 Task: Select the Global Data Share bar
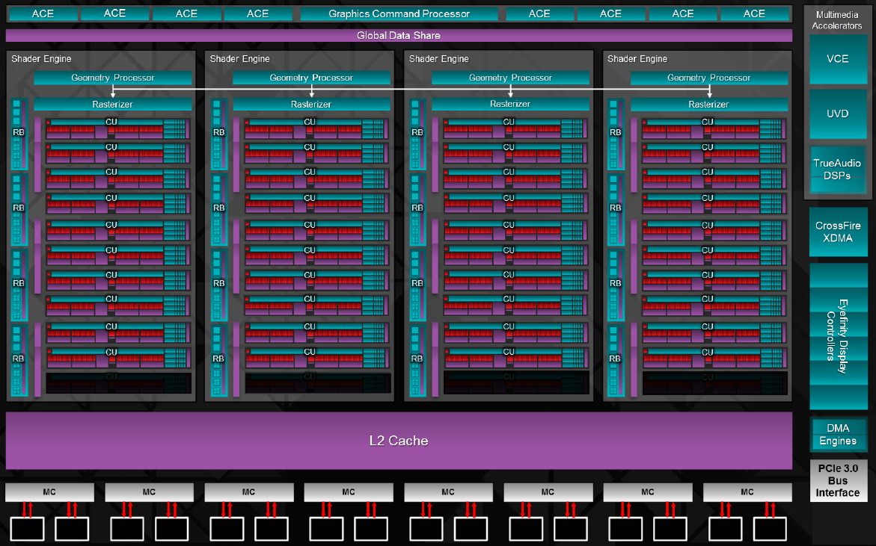[399, 36]
